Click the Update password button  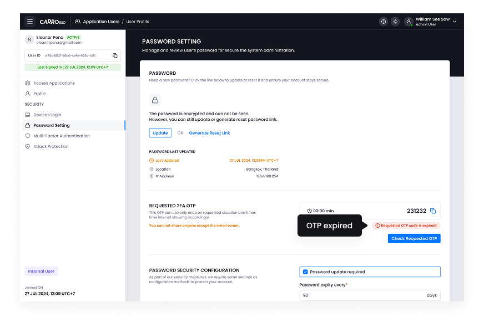click(x=160, y=133)
